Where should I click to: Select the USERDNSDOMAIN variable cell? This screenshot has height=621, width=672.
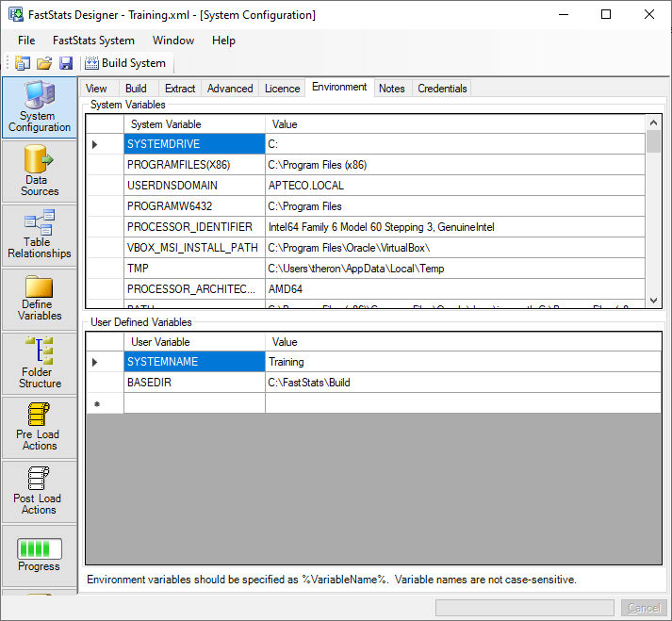pyautogui.click(x=194, y=186)
